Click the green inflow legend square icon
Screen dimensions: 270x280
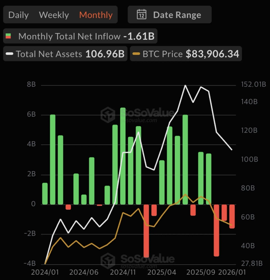click(9, 36)
